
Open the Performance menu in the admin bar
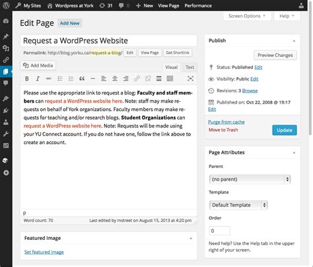[198, 5]
